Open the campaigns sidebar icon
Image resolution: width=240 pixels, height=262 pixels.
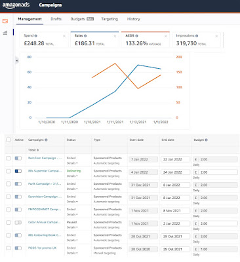coord(5,21)
